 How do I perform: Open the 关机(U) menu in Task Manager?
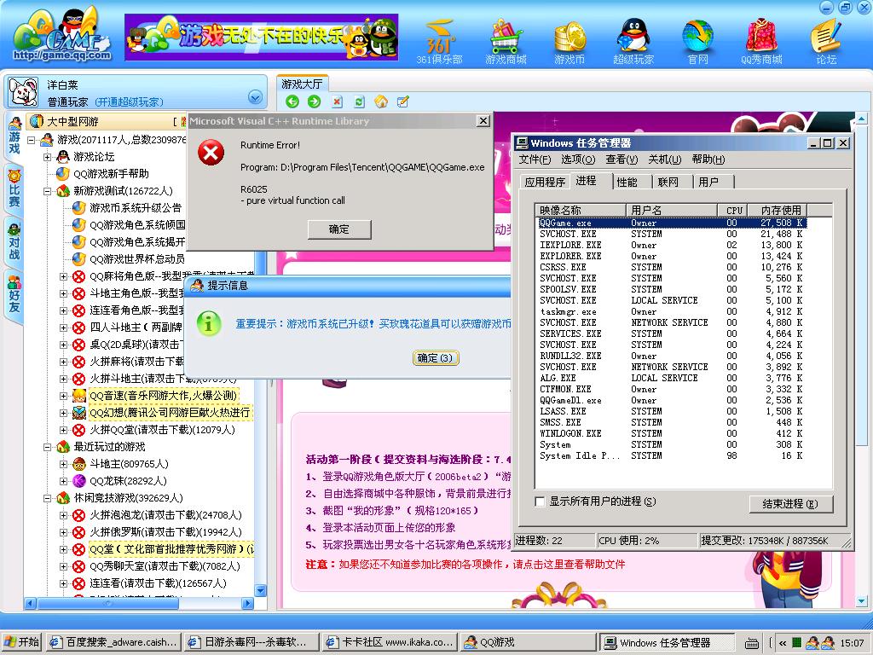(664, 159)
